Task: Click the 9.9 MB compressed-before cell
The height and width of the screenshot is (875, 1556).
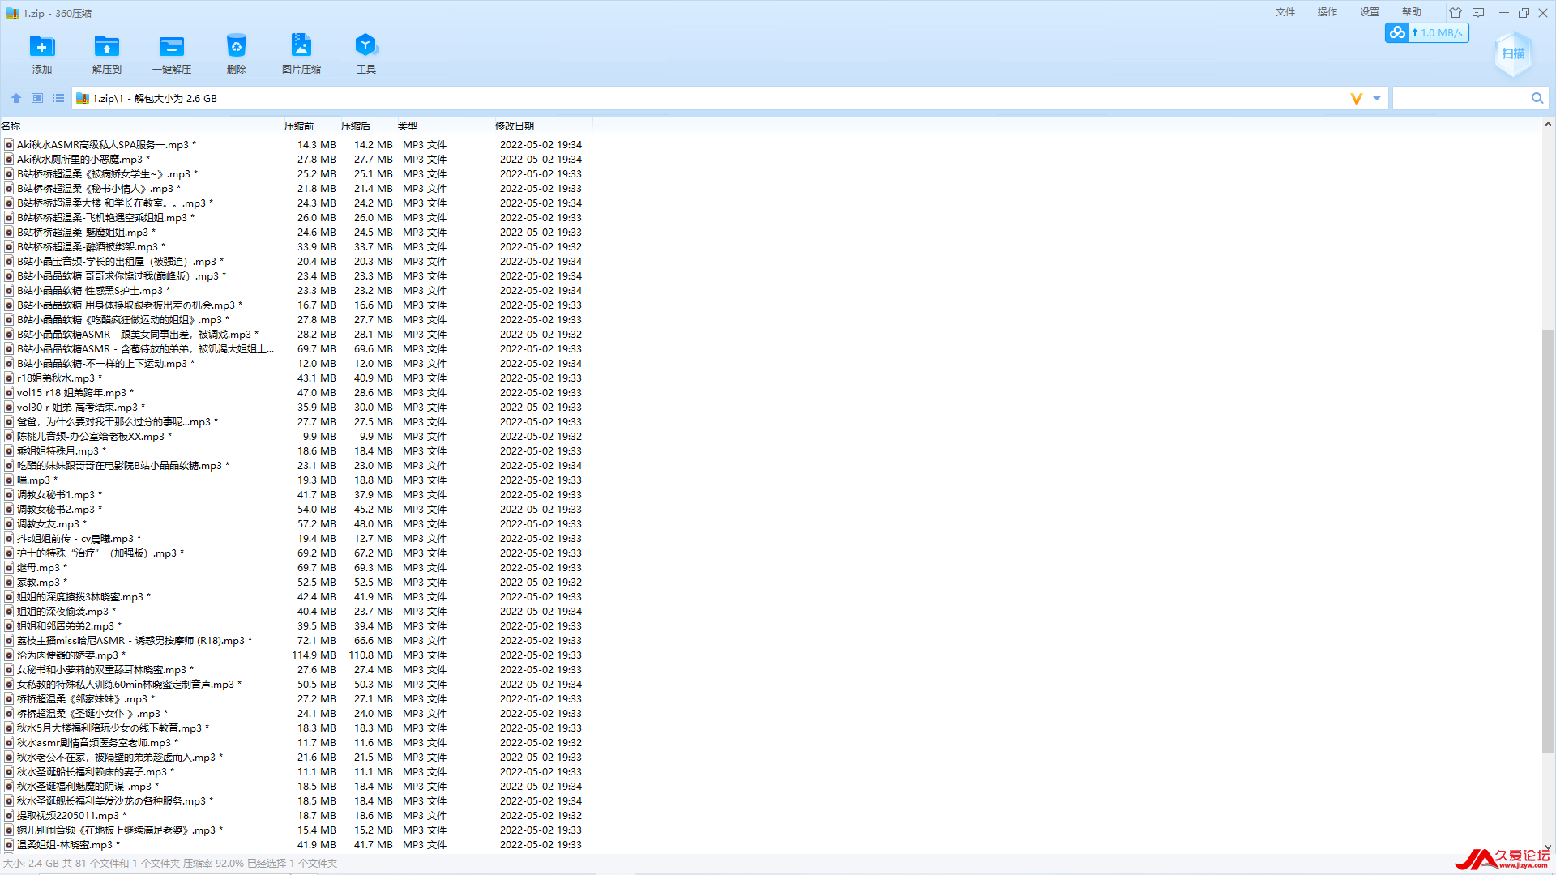Action: click(x=319, y=437)
